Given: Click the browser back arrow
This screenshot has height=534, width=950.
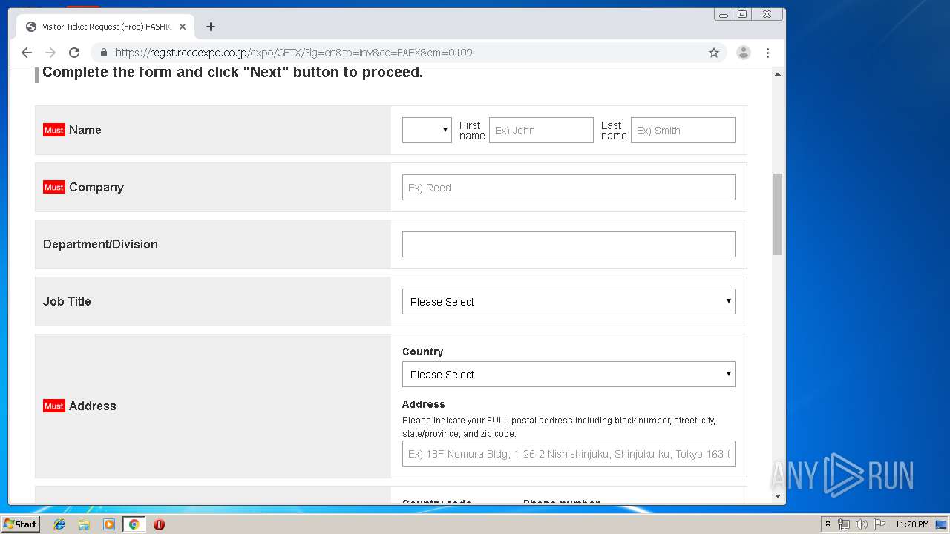Looking at the screenshot, I should pyautogui.click(x=27, y=53).
